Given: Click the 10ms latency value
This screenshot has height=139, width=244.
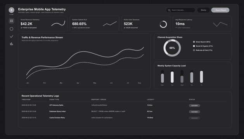Looking at the screenshot, I should coord(180,24).
